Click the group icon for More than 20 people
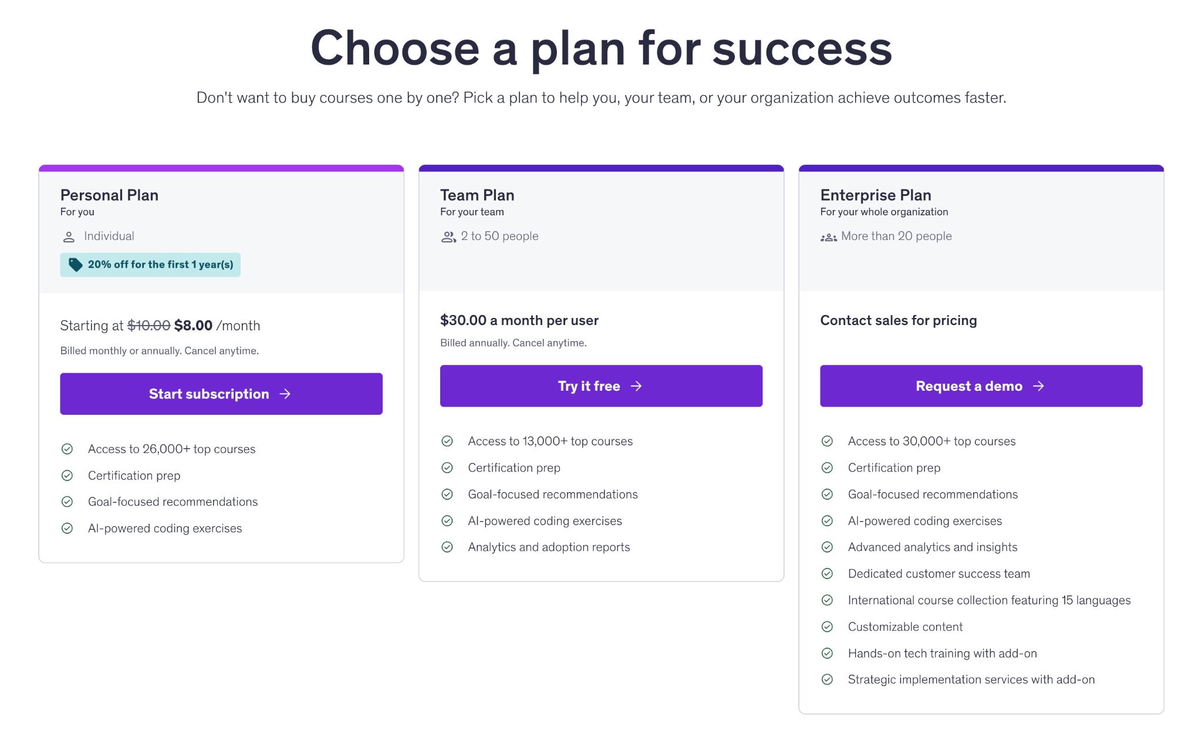The image size is (1202, 731). 829,236
